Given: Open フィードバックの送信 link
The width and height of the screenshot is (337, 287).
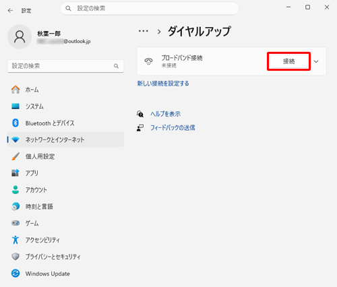Looking at the screenshot, I should [x=173, y=128].
